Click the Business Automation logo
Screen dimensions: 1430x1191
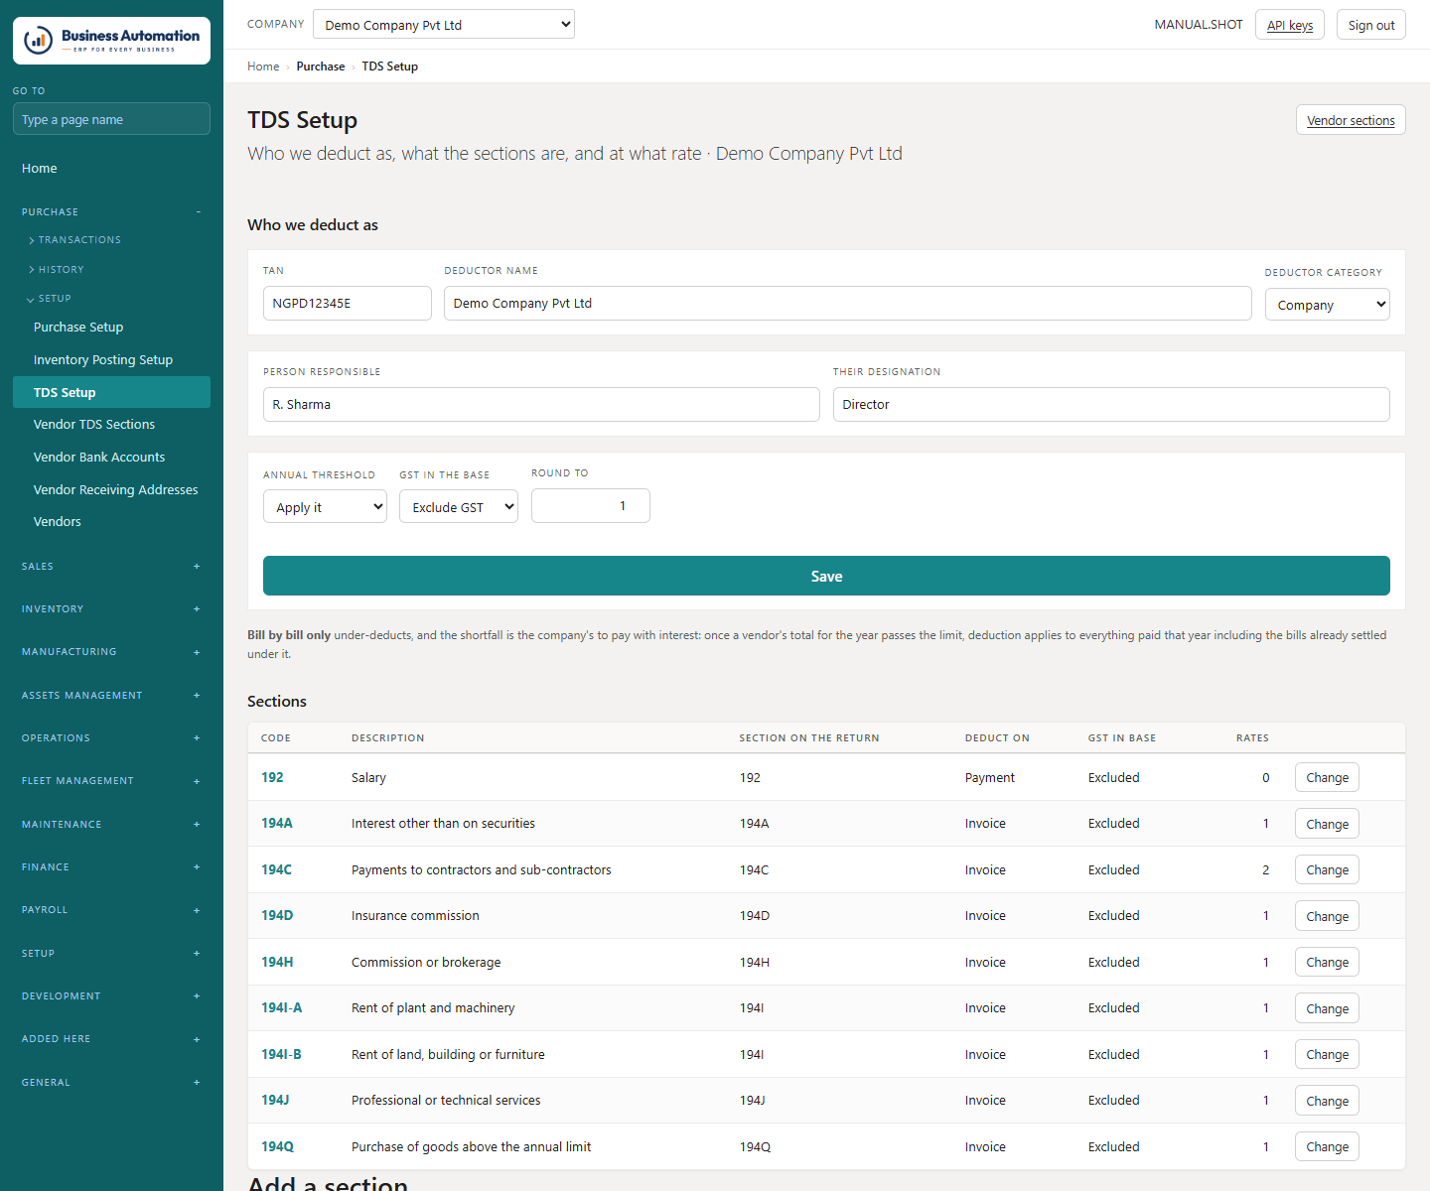111,41
